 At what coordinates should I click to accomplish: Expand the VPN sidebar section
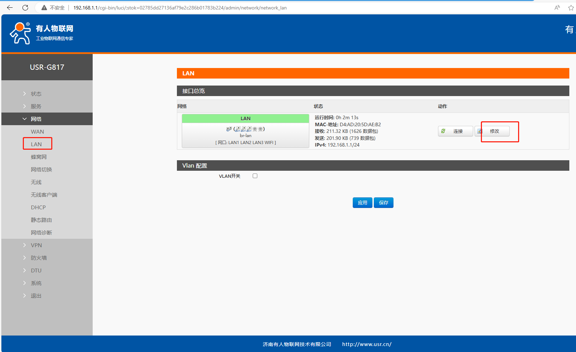click(36, 245)
